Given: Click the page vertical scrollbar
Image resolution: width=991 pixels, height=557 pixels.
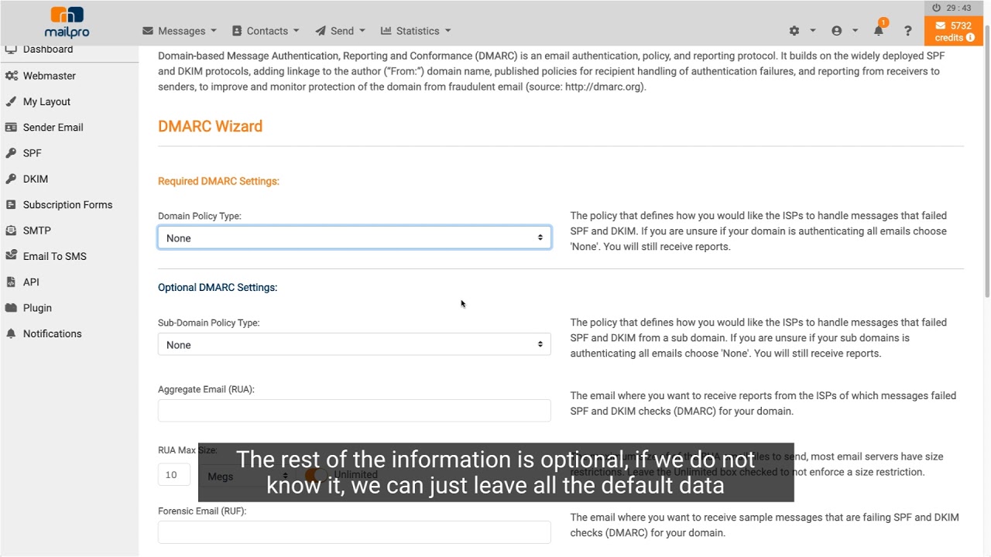Looking at the screenshot, I should [986, 170].
